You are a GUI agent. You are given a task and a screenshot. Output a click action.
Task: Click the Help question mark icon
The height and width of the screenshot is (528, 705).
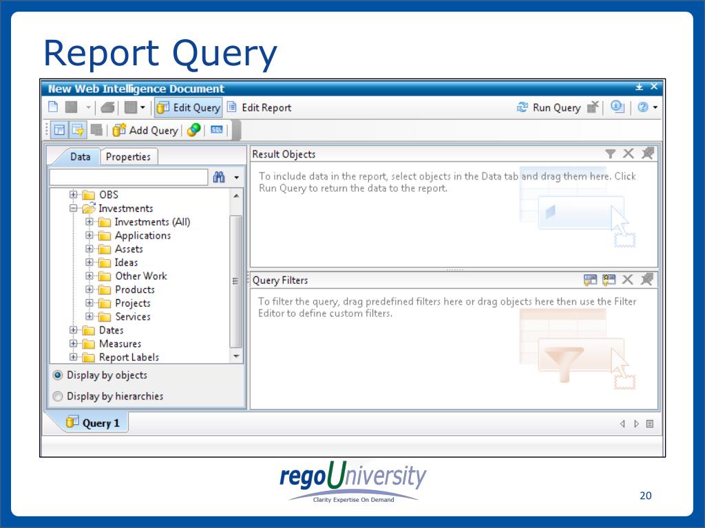643,107
